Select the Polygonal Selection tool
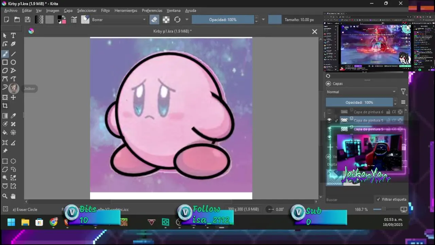This screenshot has height=245, width=435. (x=5, y=169)
